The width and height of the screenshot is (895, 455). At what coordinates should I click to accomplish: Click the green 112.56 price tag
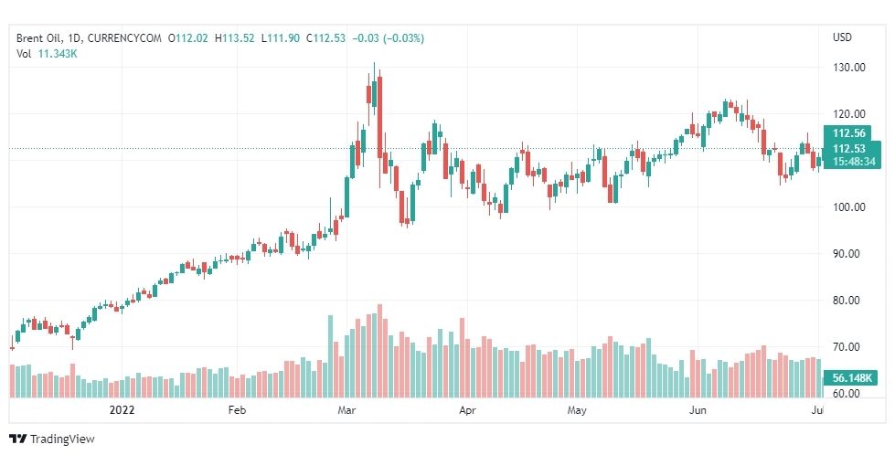849,133
